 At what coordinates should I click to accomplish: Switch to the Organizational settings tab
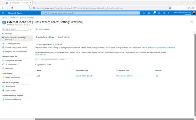[45, 37]
